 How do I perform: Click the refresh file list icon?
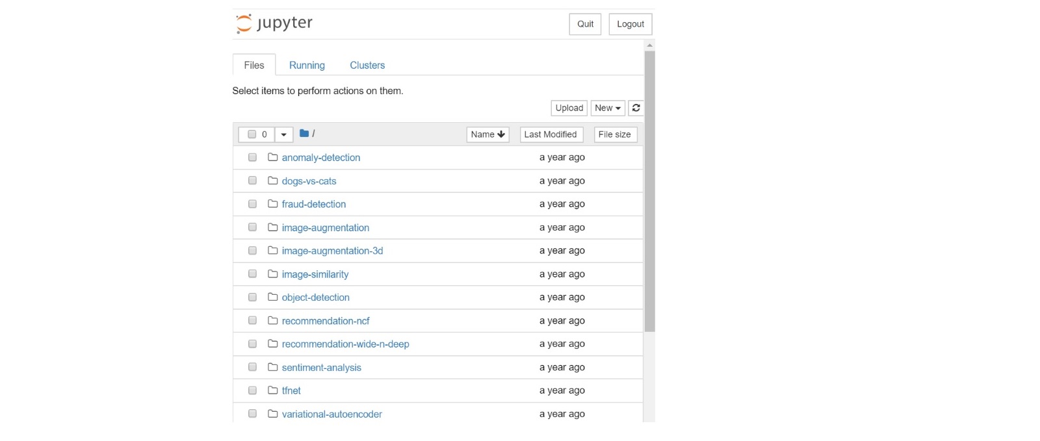636,108
